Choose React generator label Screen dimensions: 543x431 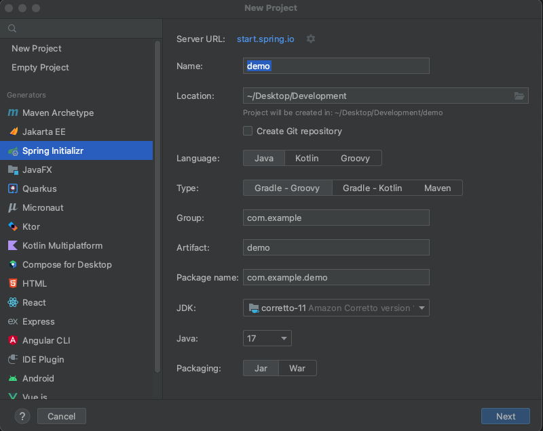[x=34, y=303]
